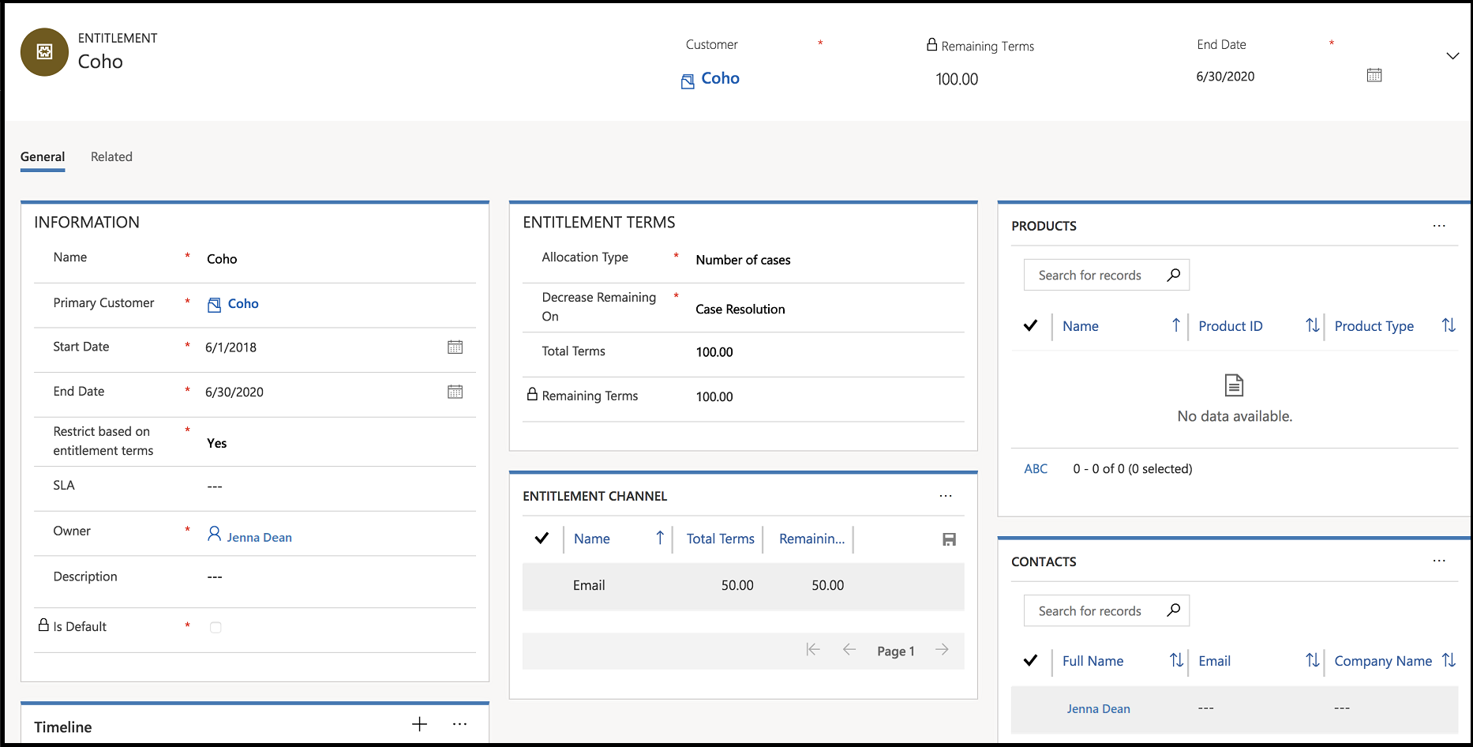Select the Email channel row
The image size is (1473, 747).
coord(743,586)
